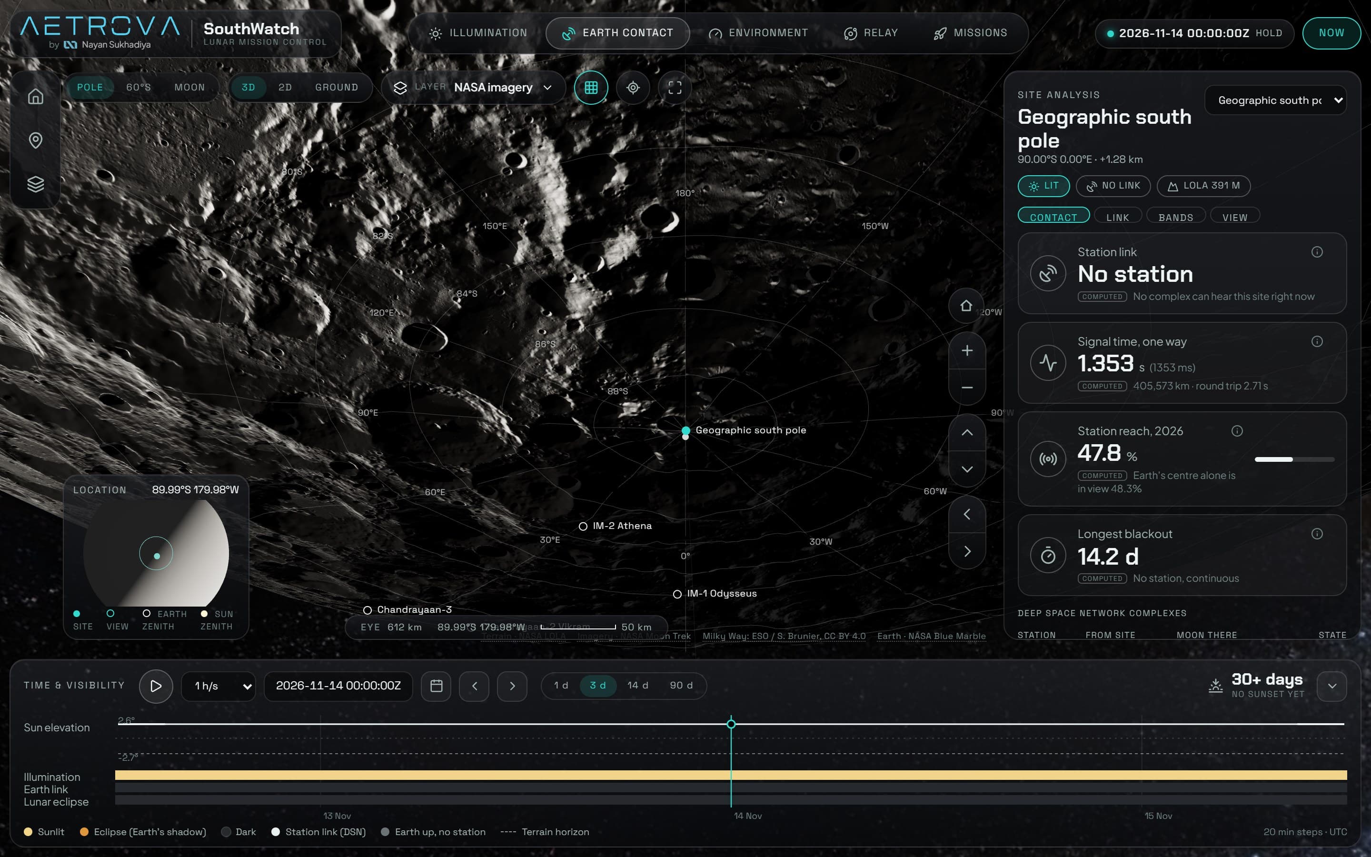
Task: Zoom out with the minus button
Action: coord(967,387)
